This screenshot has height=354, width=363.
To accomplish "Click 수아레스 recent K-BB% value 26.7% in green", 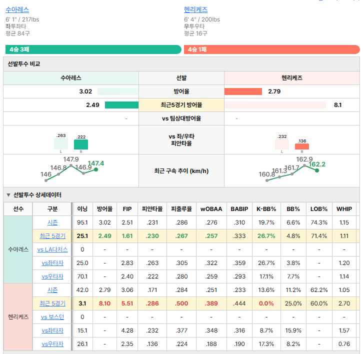I will (266, 236).
